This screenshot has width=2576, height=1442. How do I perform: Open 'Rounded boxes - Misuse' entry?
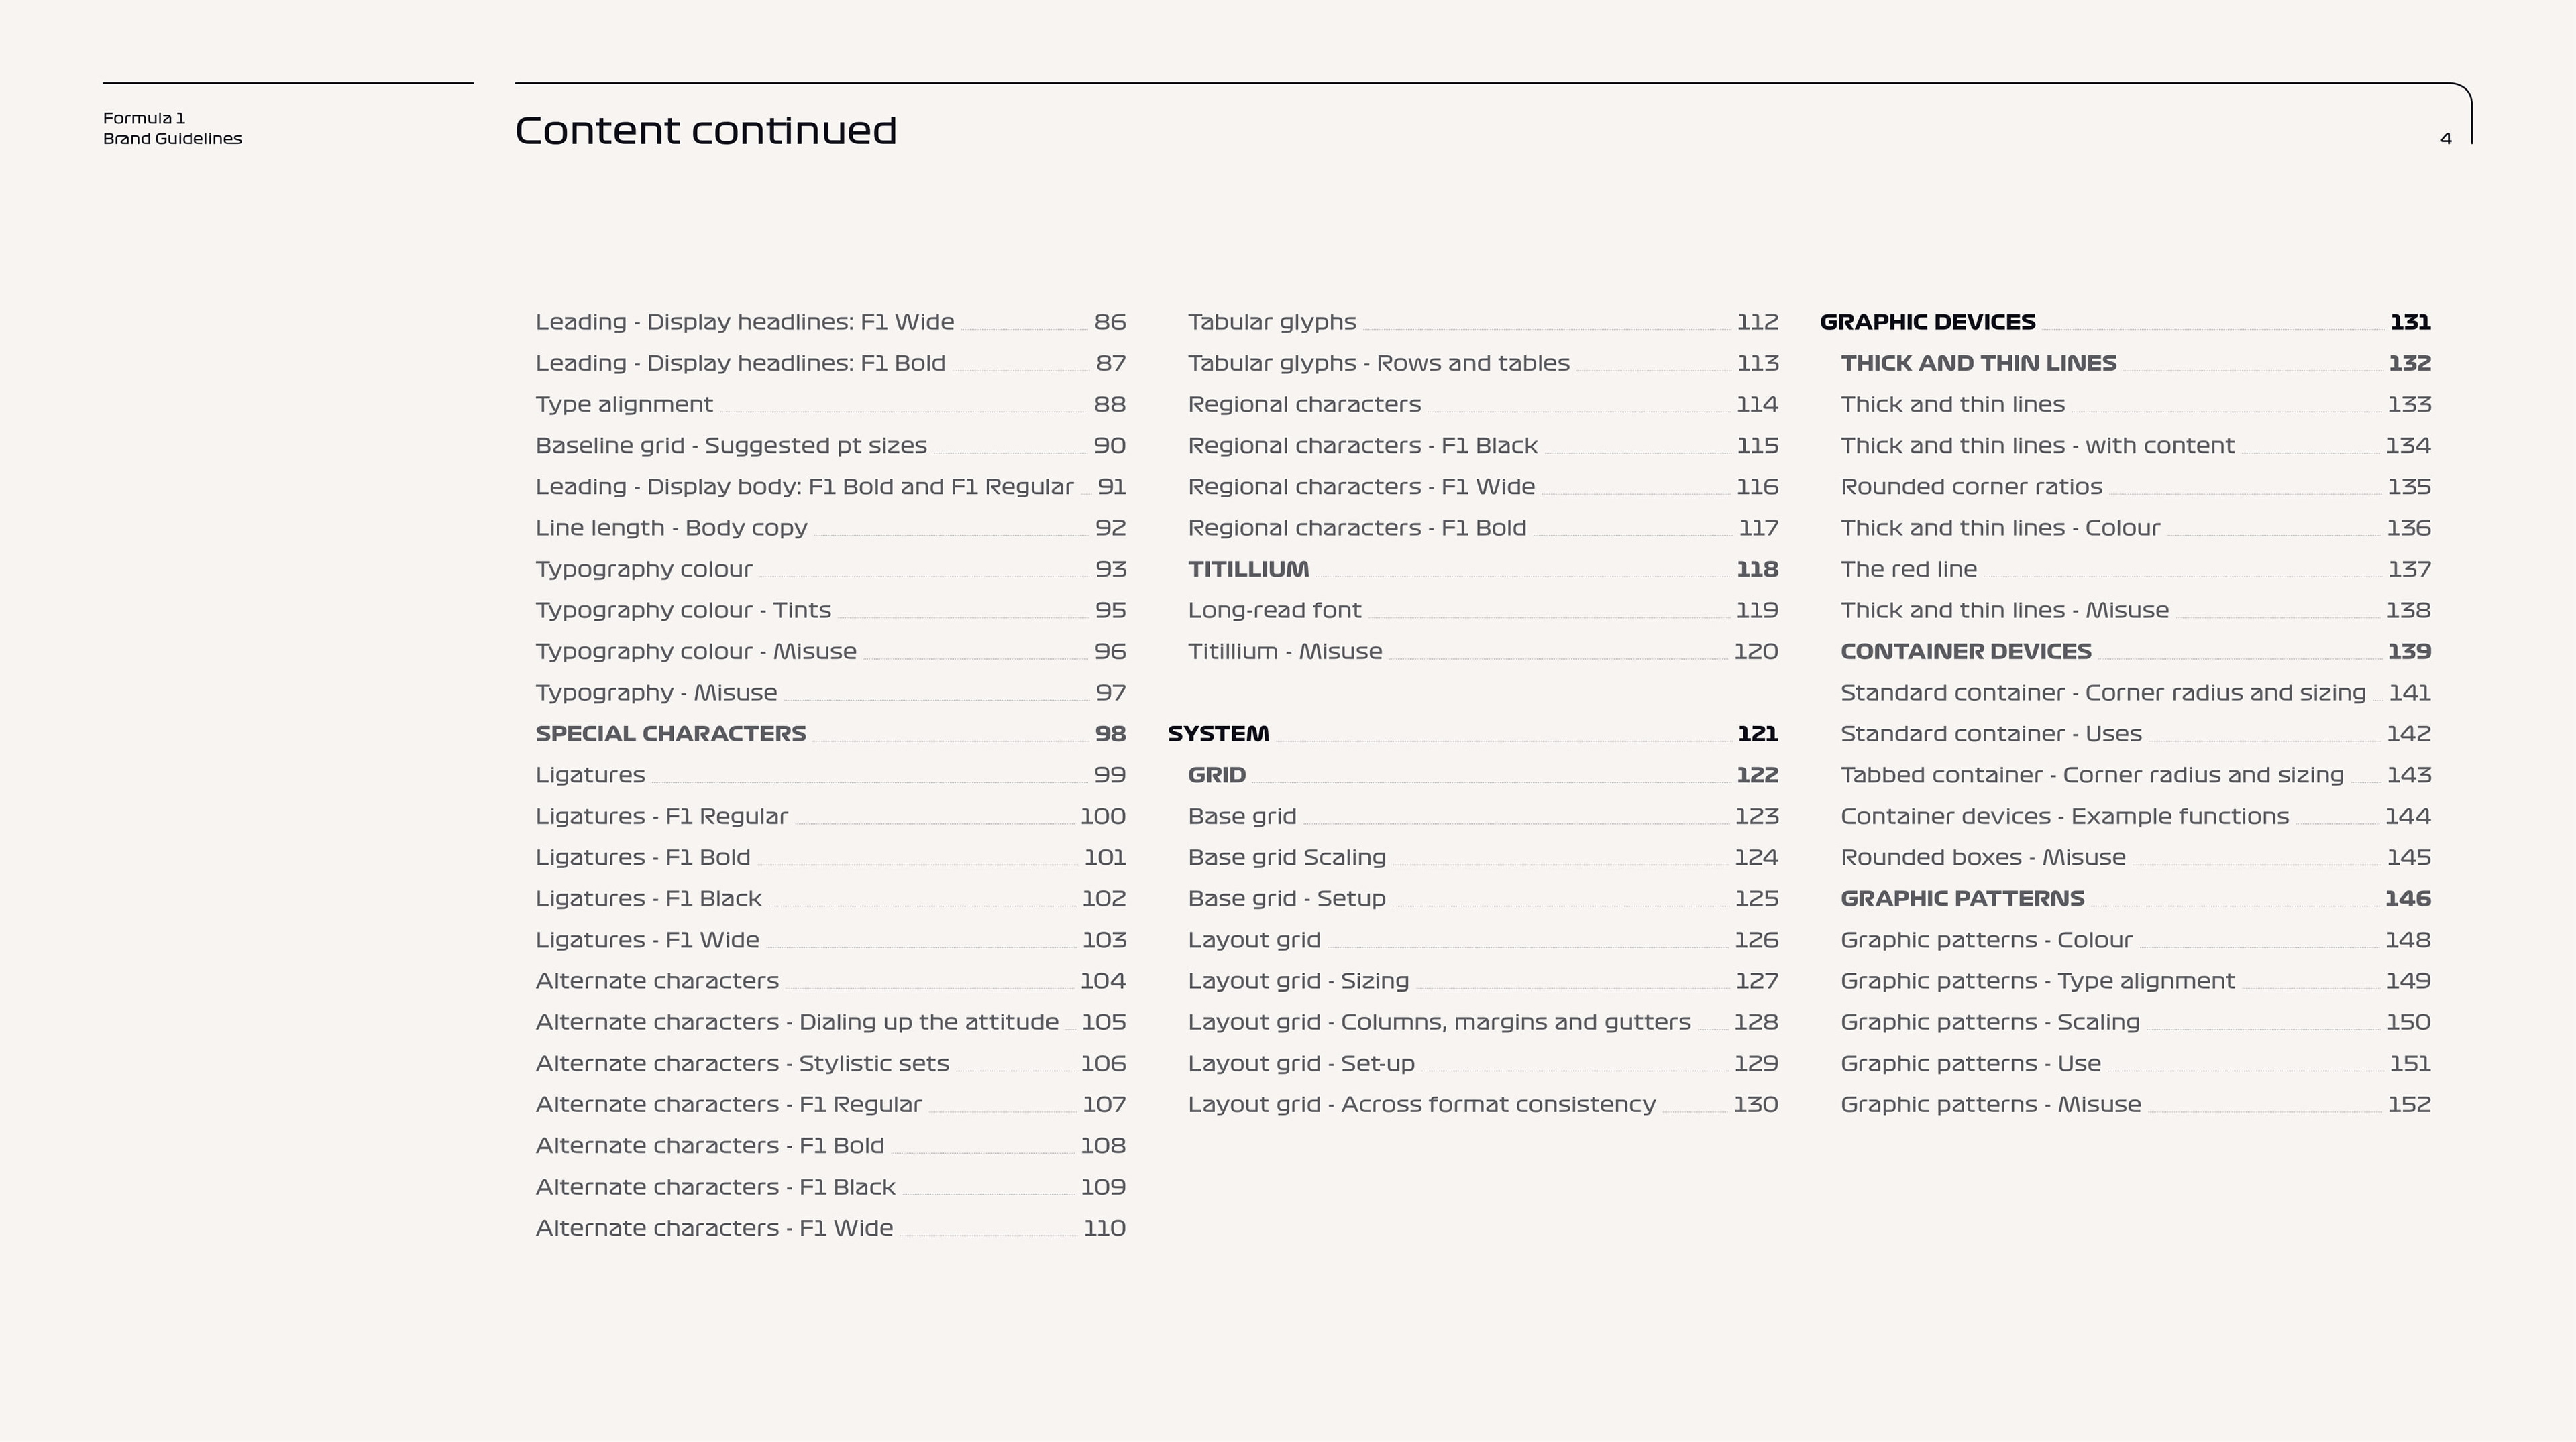[x=1982, y=858]
